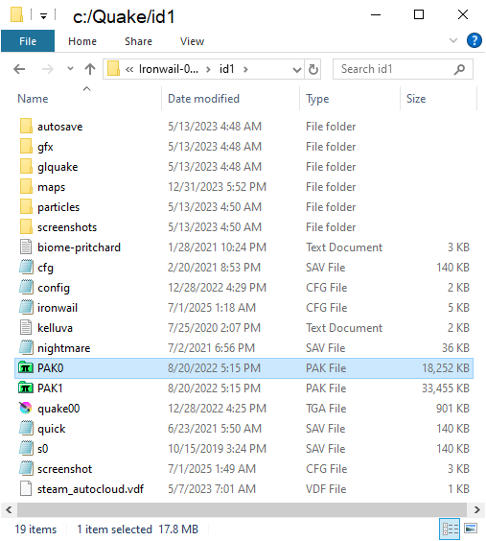Select the 'maps' folder name
The height and width of the screenshot is (541, 486).
52,187
